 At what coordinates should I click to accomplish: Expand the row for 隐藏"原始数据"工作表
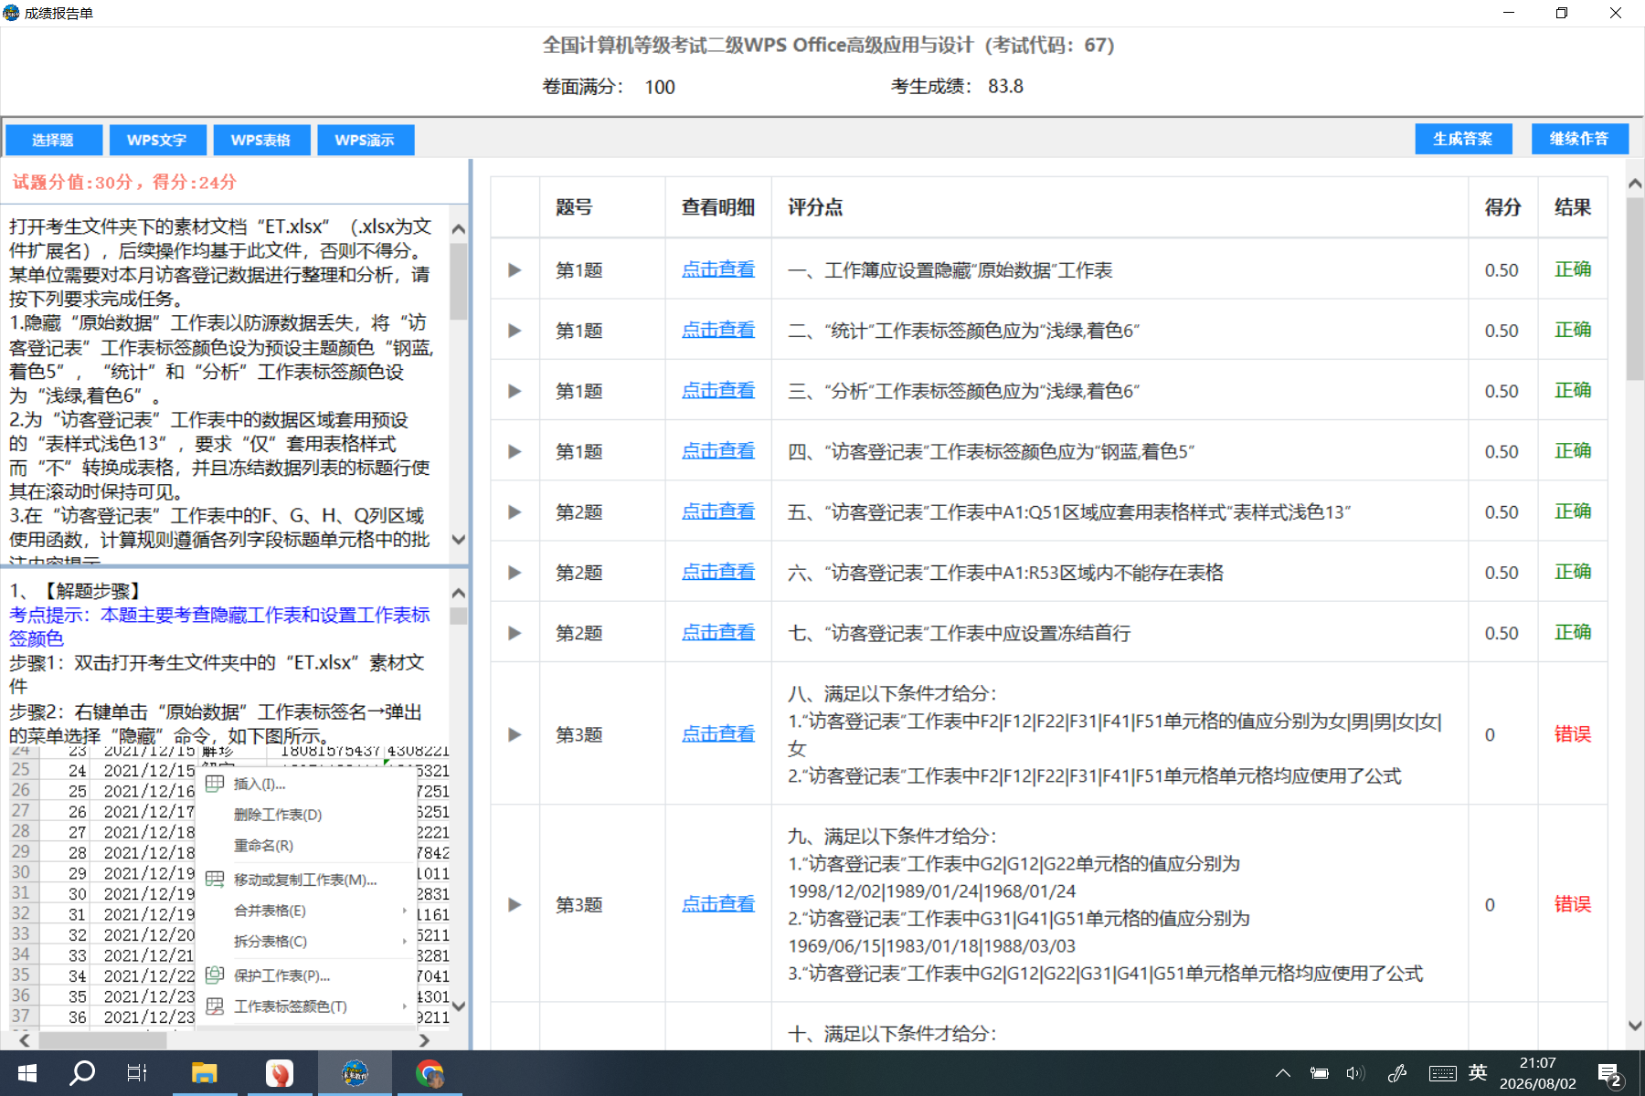pos(515,270)
